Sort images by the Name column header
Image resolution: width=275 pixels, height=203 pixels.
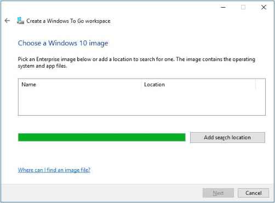(79, 85)
